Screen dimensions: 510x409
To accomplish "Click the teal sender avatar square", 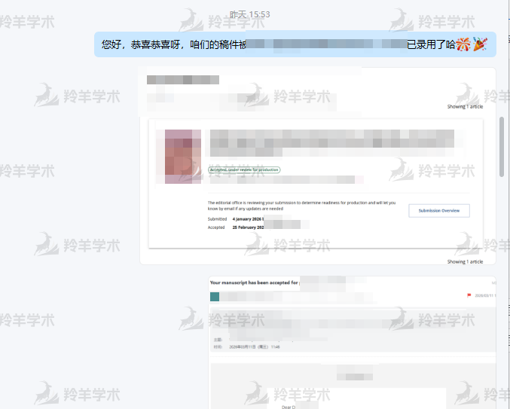I will click(x=215, y=297).
